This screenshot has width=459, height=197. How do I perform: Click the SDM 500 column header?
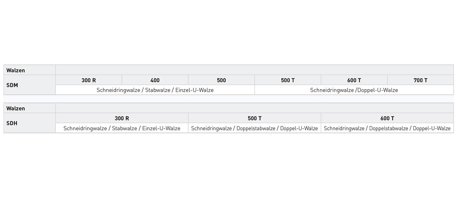click(x=221, y=80)
